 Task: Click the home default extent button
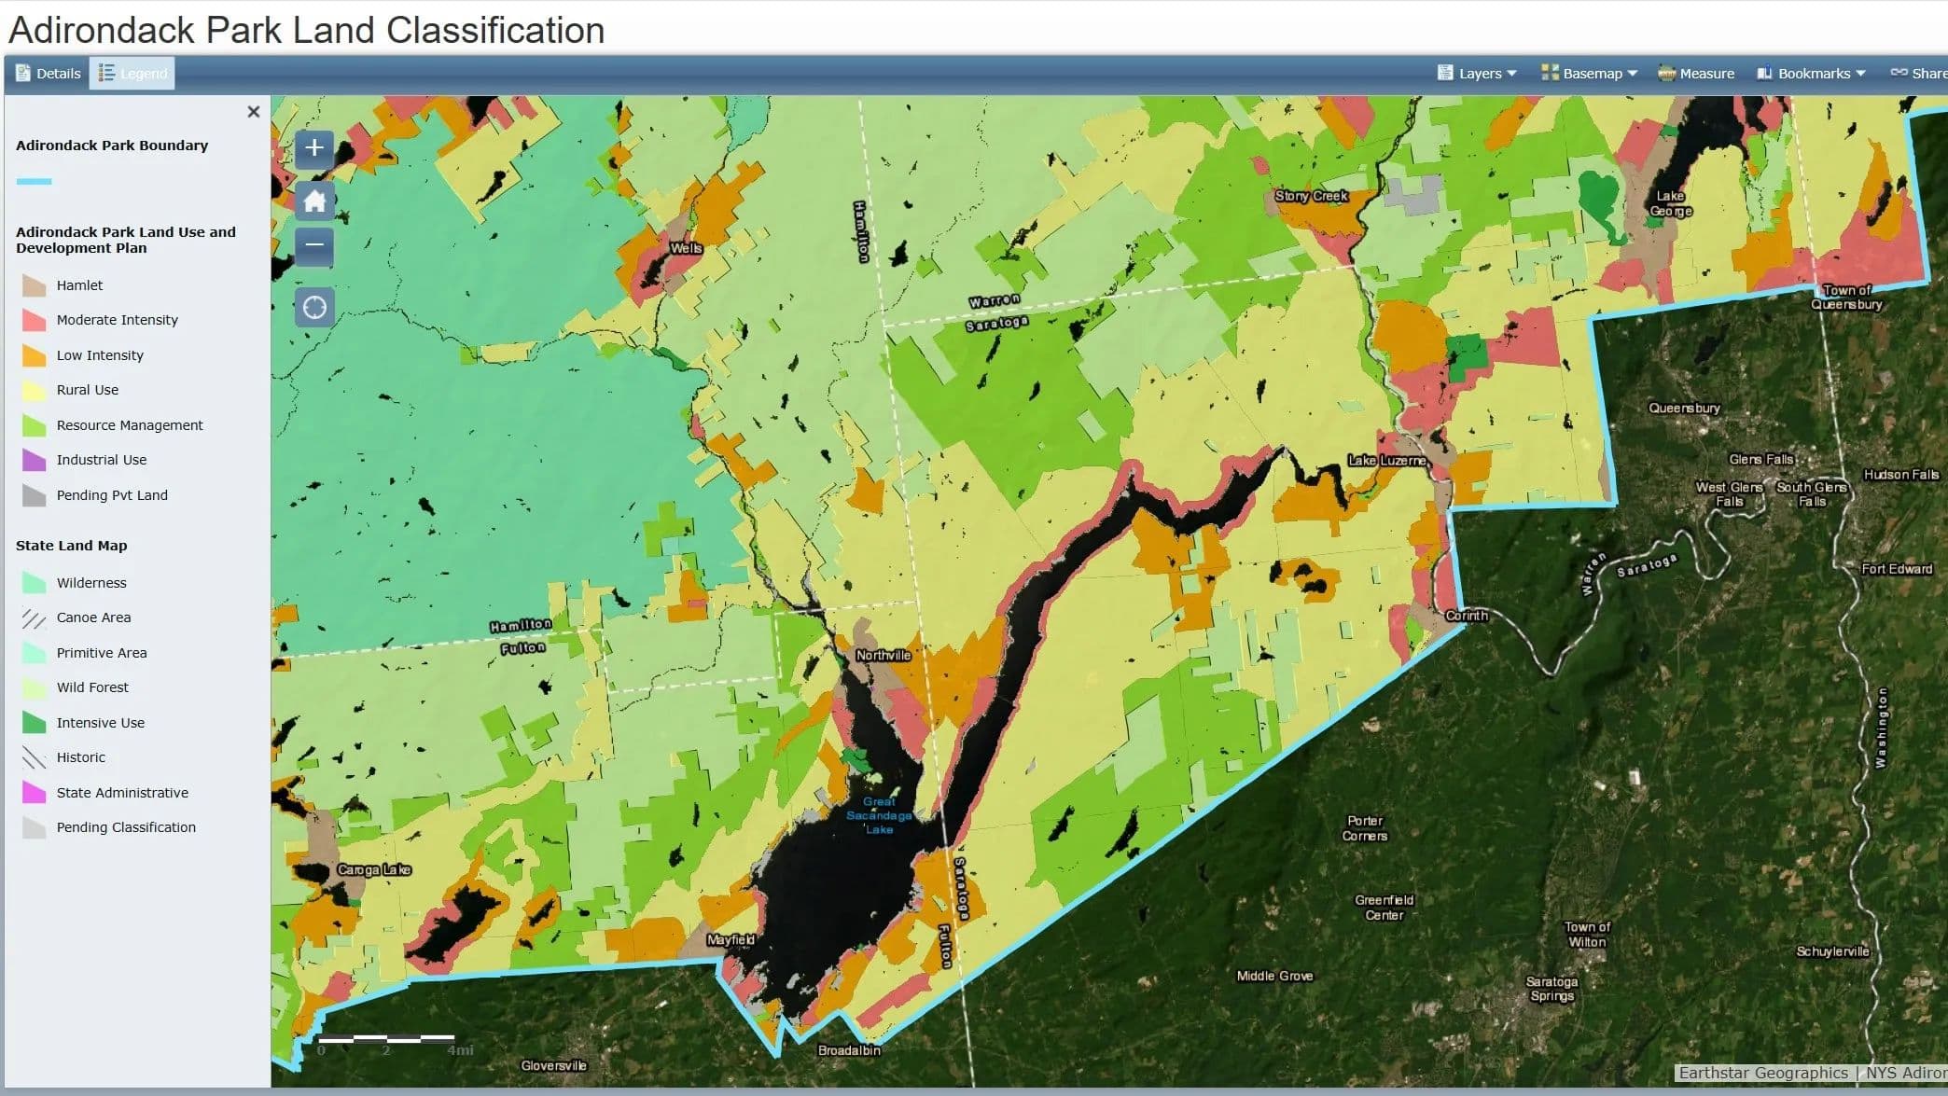pos(314,201)
